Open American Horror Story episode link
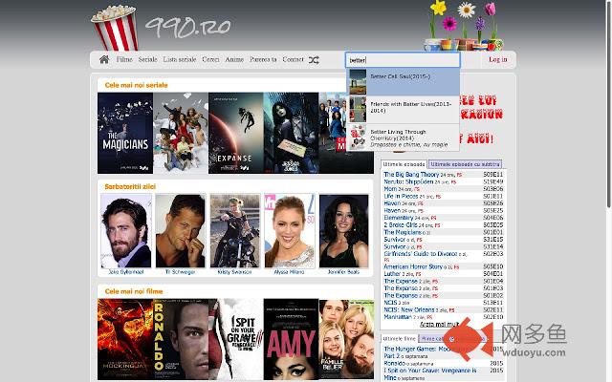 [x=413, y=266]
